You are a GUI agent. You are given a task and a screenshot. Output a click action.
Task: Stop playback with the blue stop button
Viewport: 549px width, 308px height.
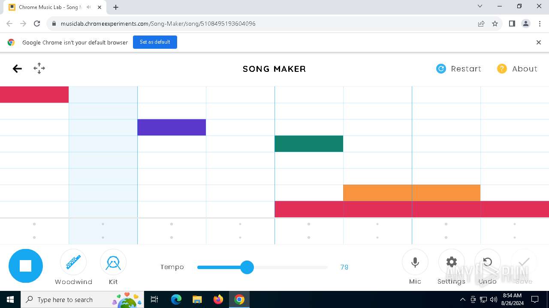click(26, 266)
